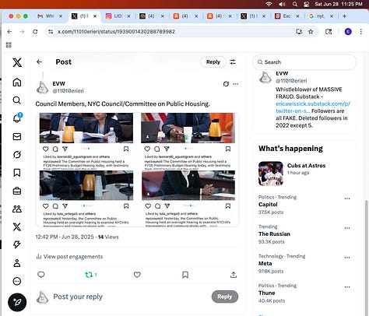This screenshot has height=316, width=369.
Task: Bookmark this page with star icon
Action: [x=311, y=32]
